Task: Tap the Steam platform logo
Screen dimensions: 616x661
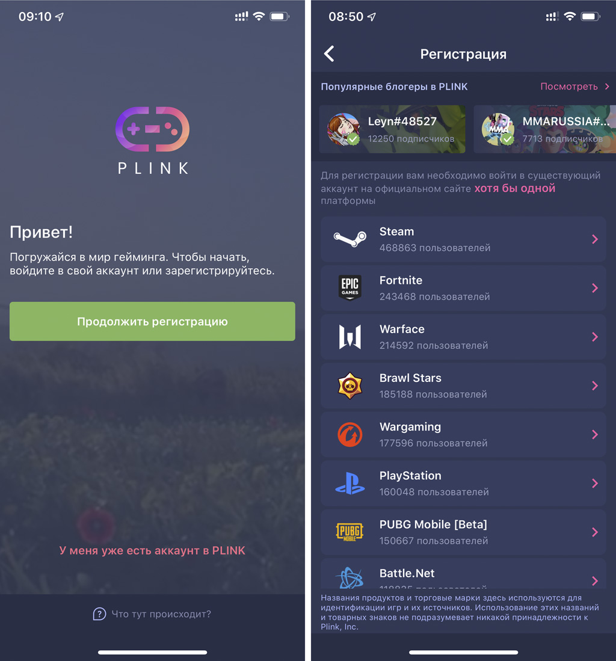Action: coord(350,239)
